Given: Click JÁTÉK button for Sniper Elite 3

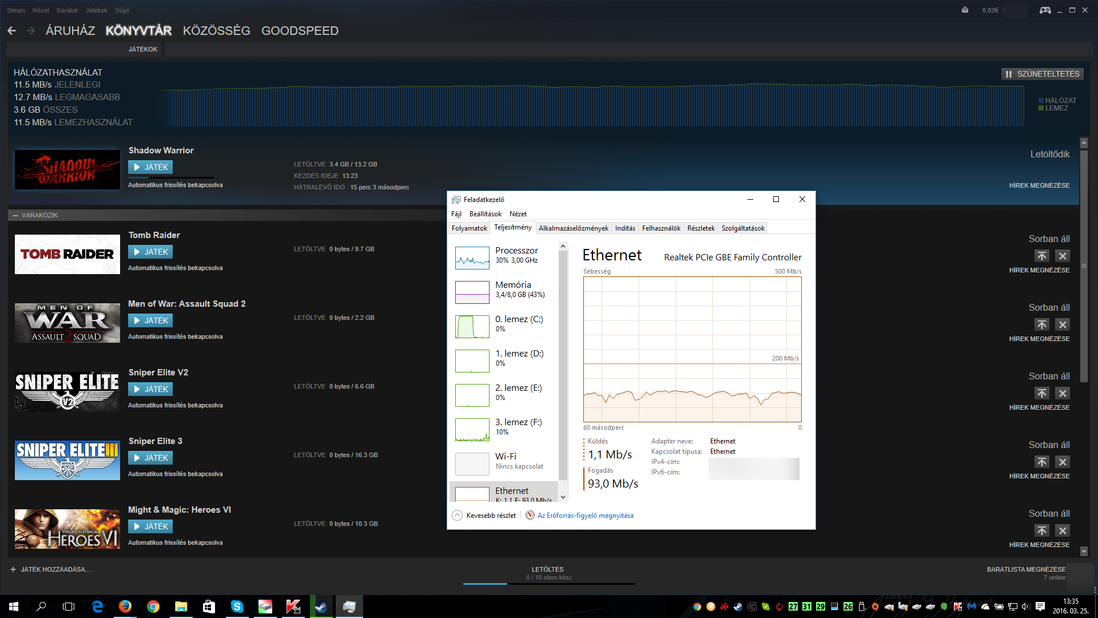Looking at the screenshot, I should [x=150, y=458].
